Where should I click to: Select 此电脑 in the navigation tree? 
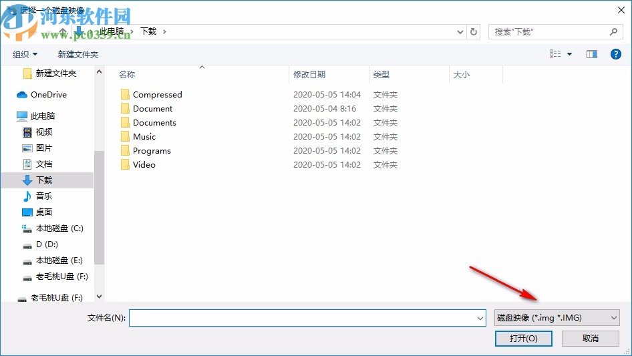35,116
